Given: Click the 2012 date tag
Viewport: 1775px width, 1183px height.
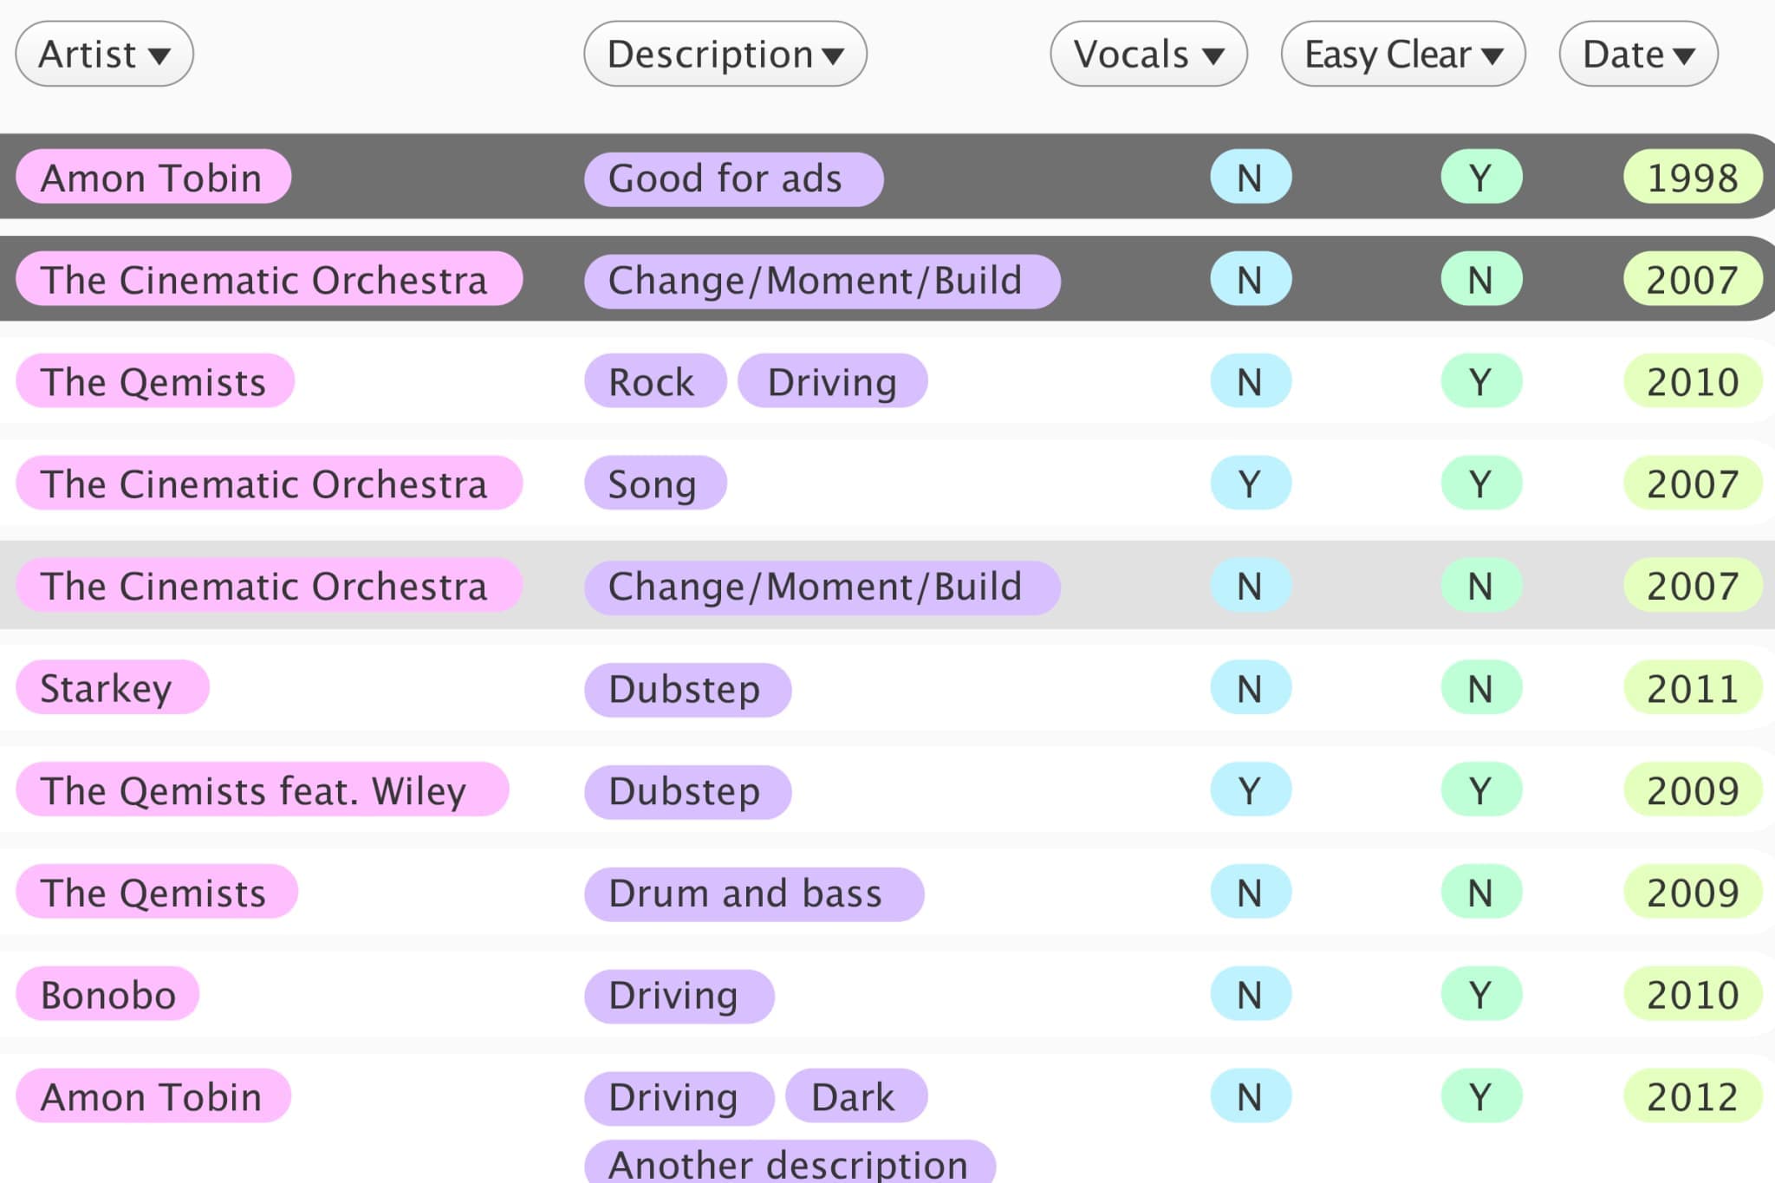Looking at the screenshot, I should click(x=1691, y=1097).
